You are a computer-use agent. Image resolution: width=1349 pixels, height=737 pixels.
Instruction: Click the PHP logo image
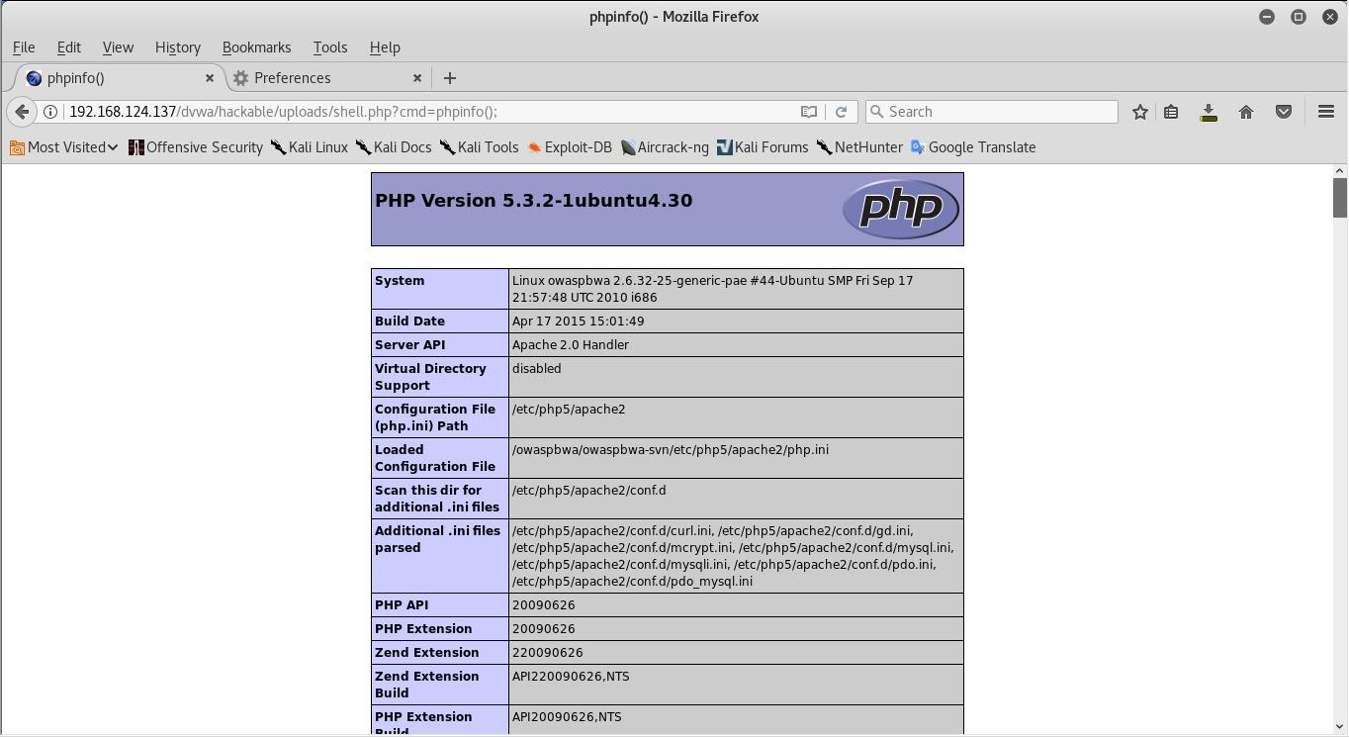tap(900, 209)
